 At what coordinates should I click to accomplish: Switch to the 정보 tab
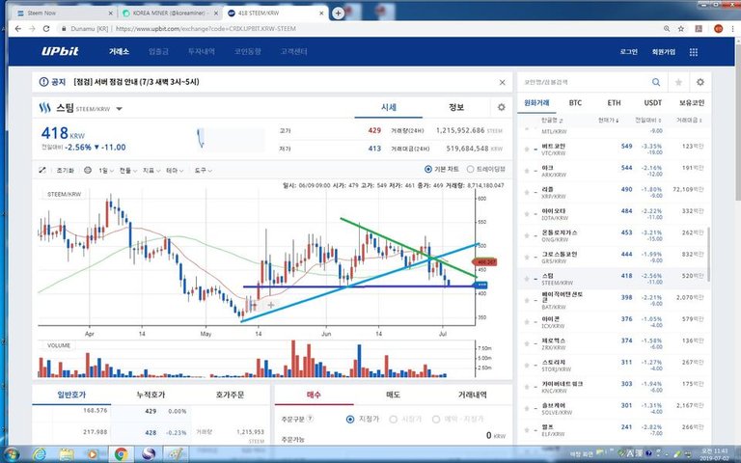pos(456,107)
